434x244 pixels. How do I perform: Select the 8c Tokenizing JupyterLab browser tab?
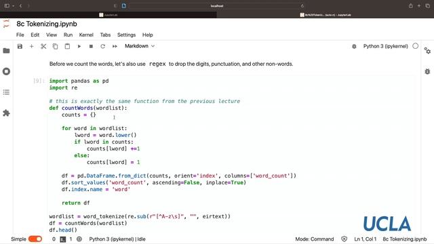click(x=325, y=15)
